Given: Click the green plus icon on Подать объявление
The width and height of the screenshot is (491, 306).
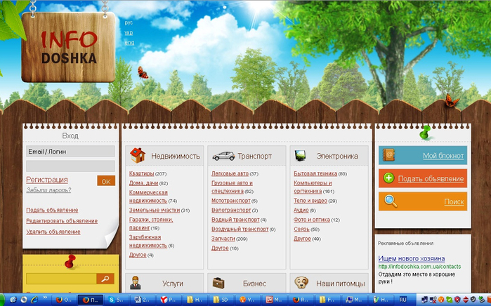Looking at the screenshot, I should (x=388, y=178).
